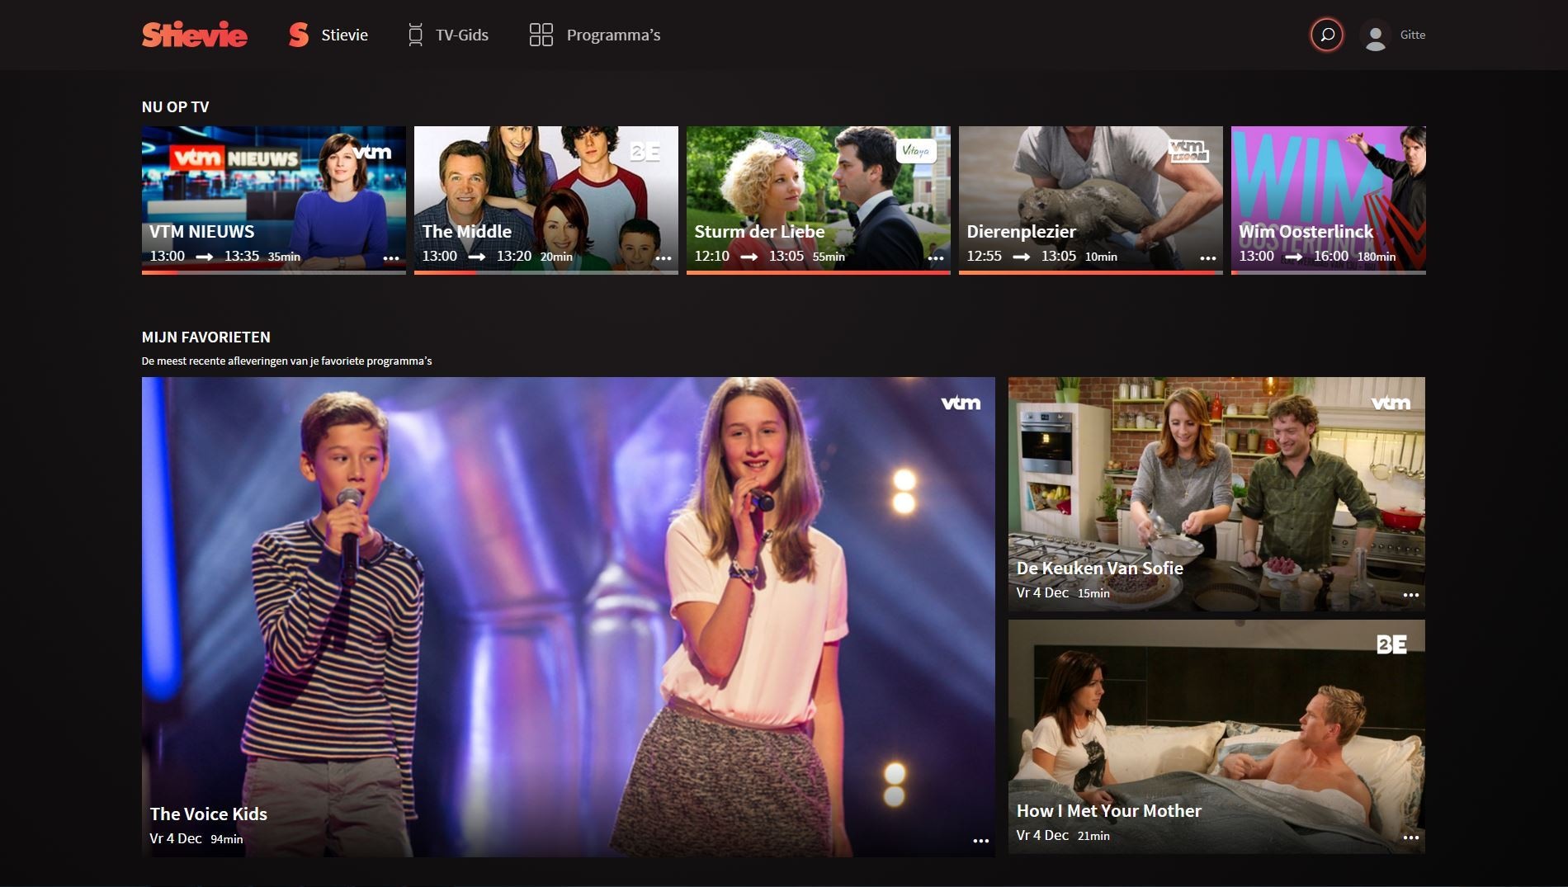Open more options on De Keuken Van Sofie
The width and height of the screenshot is (1568, 887).
1411,595
